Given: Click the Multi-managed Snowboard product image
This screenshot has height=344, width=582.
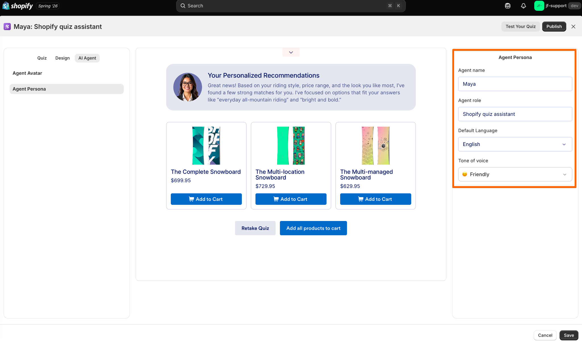Looking at the screenshot, I should point(375,145).
